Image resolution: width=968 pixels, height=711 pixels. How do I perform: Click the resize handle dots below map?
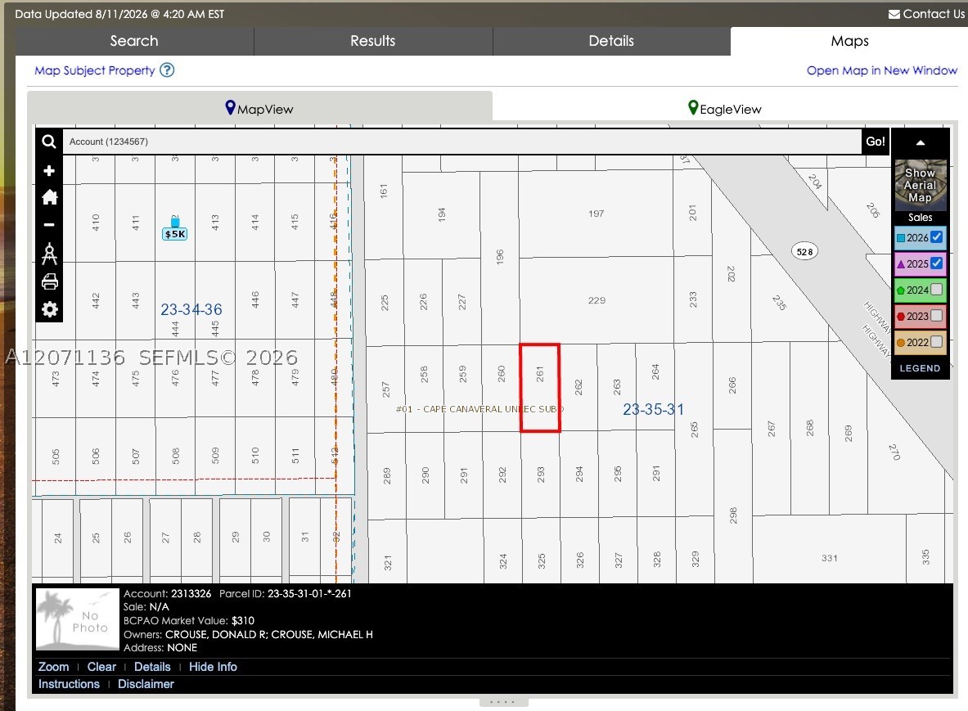(x=503, y=702)
